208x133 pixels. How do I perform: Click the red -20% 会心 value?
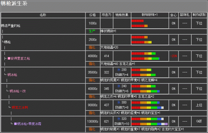(x=174, y=56)
